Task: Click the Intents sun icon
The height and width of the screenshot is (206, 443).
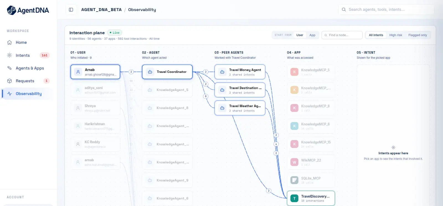Action: [x=9, y=55]
